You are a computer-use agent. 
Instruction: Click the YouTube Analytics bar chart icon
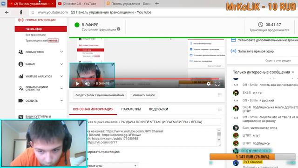tap(20, 77)
